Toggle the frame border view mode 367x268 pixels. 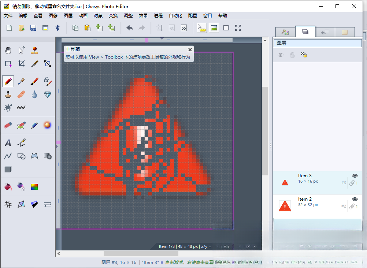point(226,28)
